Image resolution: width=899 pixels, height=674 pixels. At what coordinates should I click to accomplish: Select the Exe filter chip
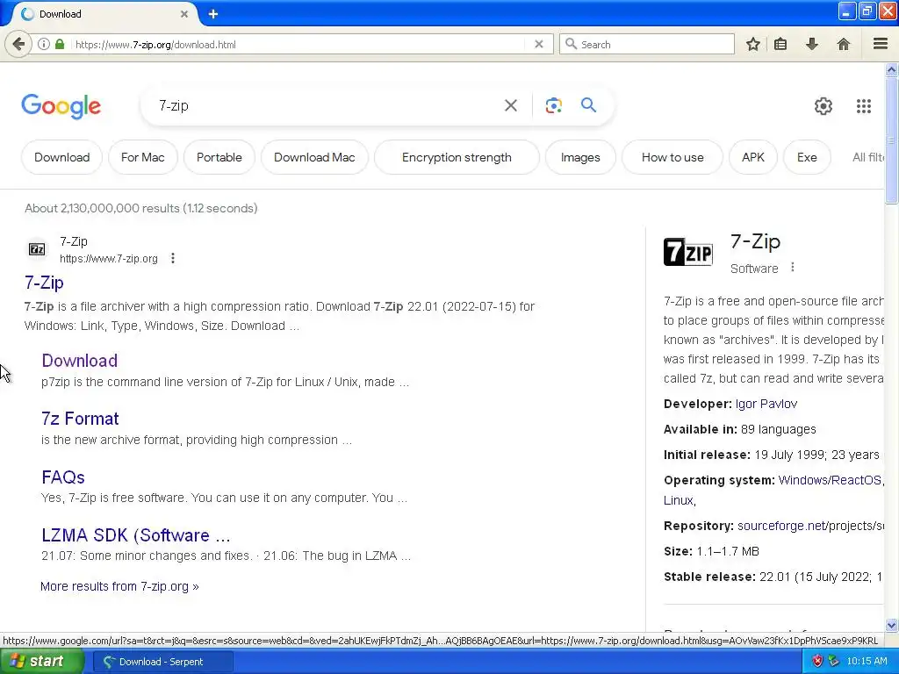point(807,157)
